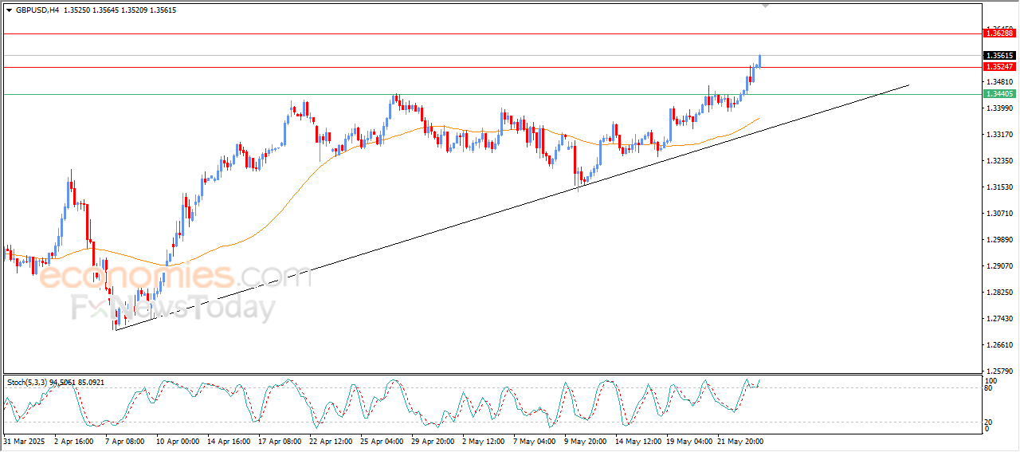
Task: Click the 1.33170 price scale value
Action: [999, 134]
